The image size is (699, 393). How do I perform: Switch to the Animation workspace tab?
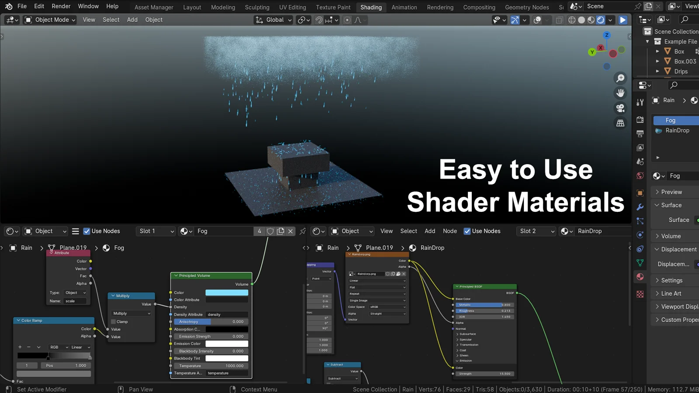pos(404,7)
